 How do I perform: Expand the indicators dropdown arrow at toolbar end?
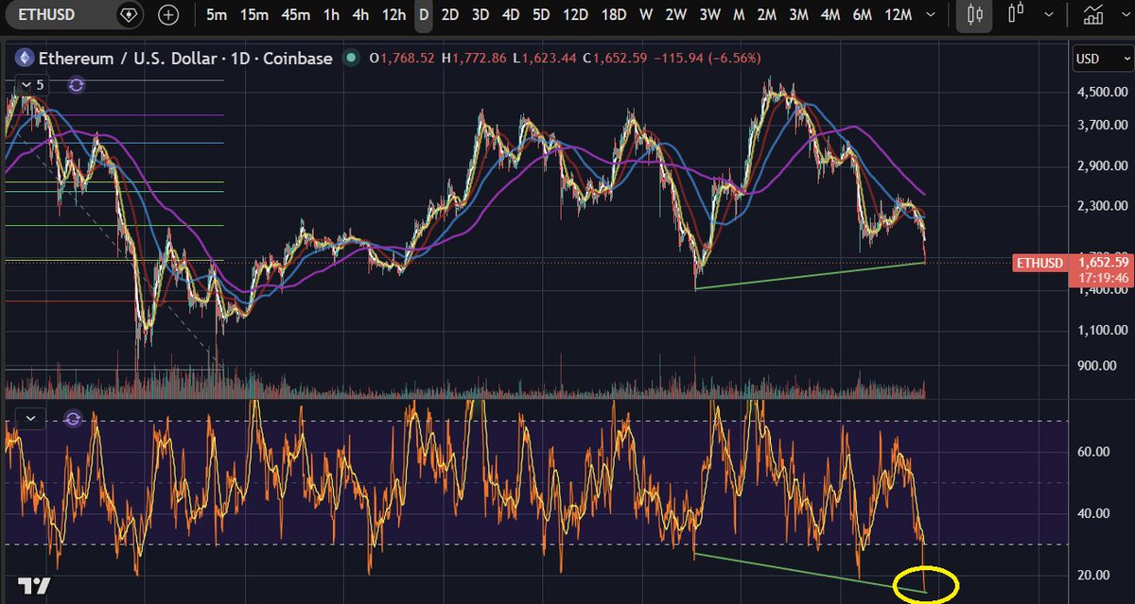pyautogui.click(x=1125, y=15)
